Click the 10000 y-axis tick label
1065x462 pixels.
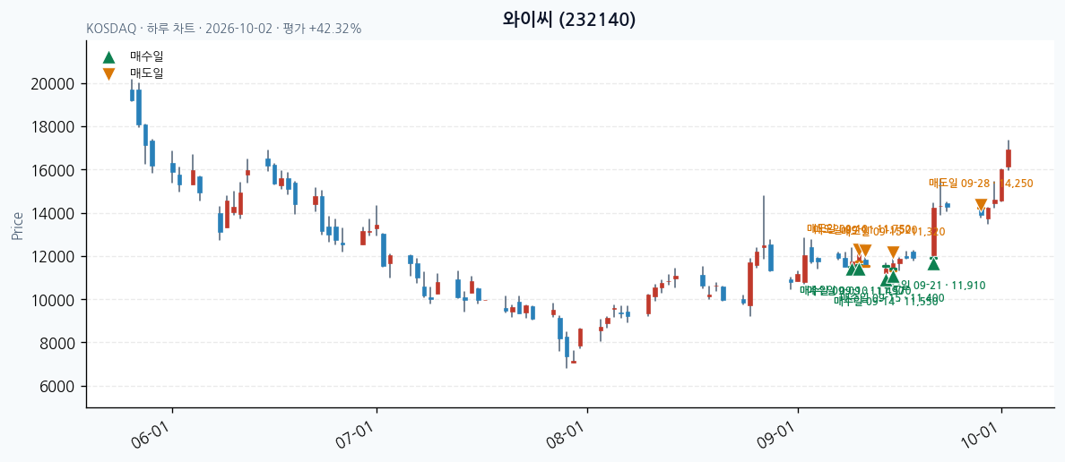52,300
